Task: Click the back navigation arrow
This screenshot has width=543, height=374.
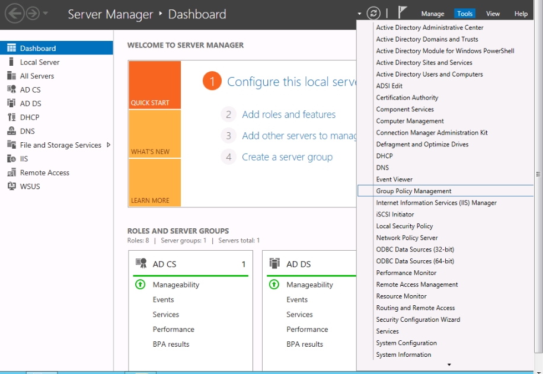Action: (x=15, y=14)
